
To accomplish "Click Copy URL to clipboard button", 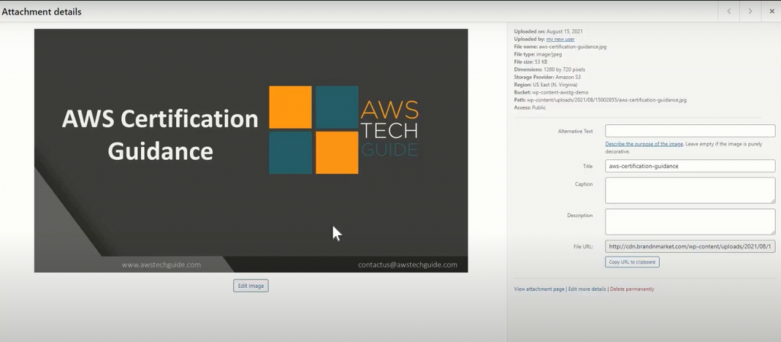I will click(632, 261).
